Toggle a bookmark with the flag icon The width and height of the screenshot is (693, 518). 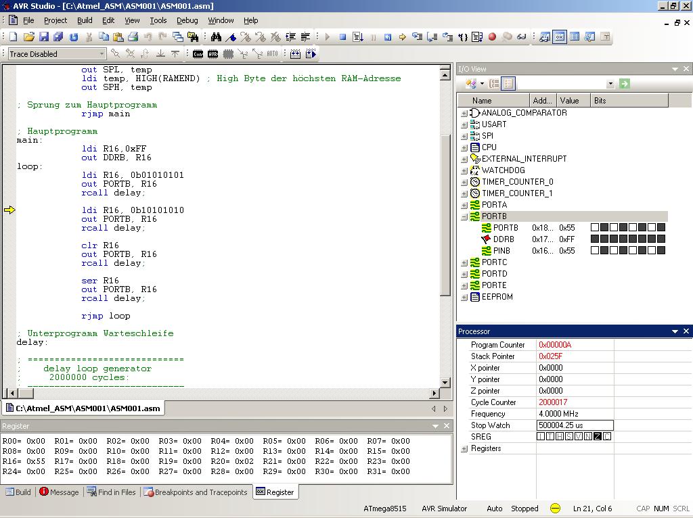coord(230,37)
